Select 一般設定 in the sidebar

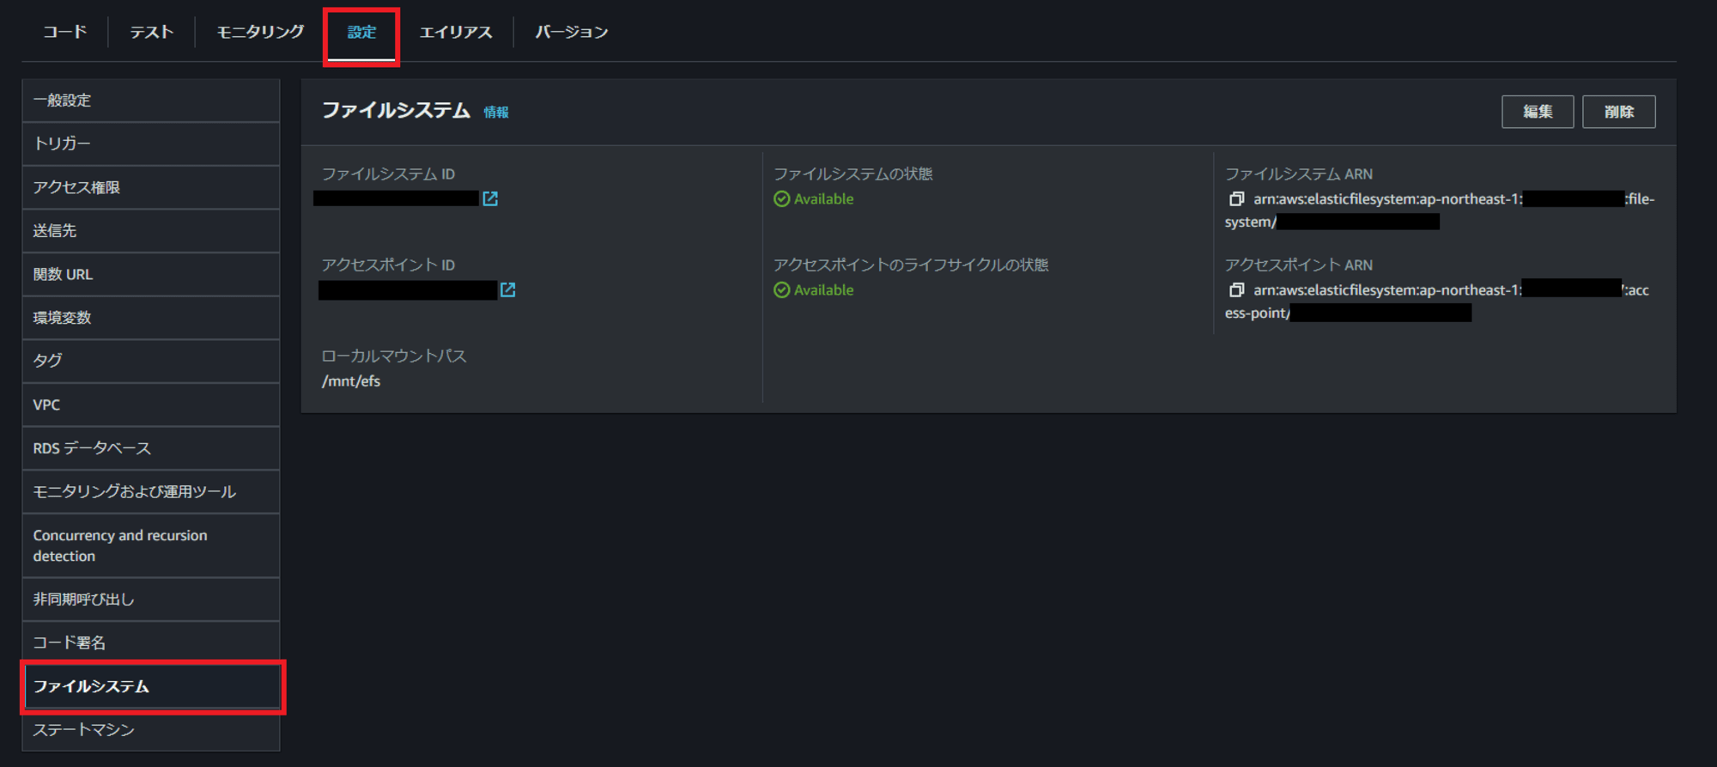click(151, 100)
